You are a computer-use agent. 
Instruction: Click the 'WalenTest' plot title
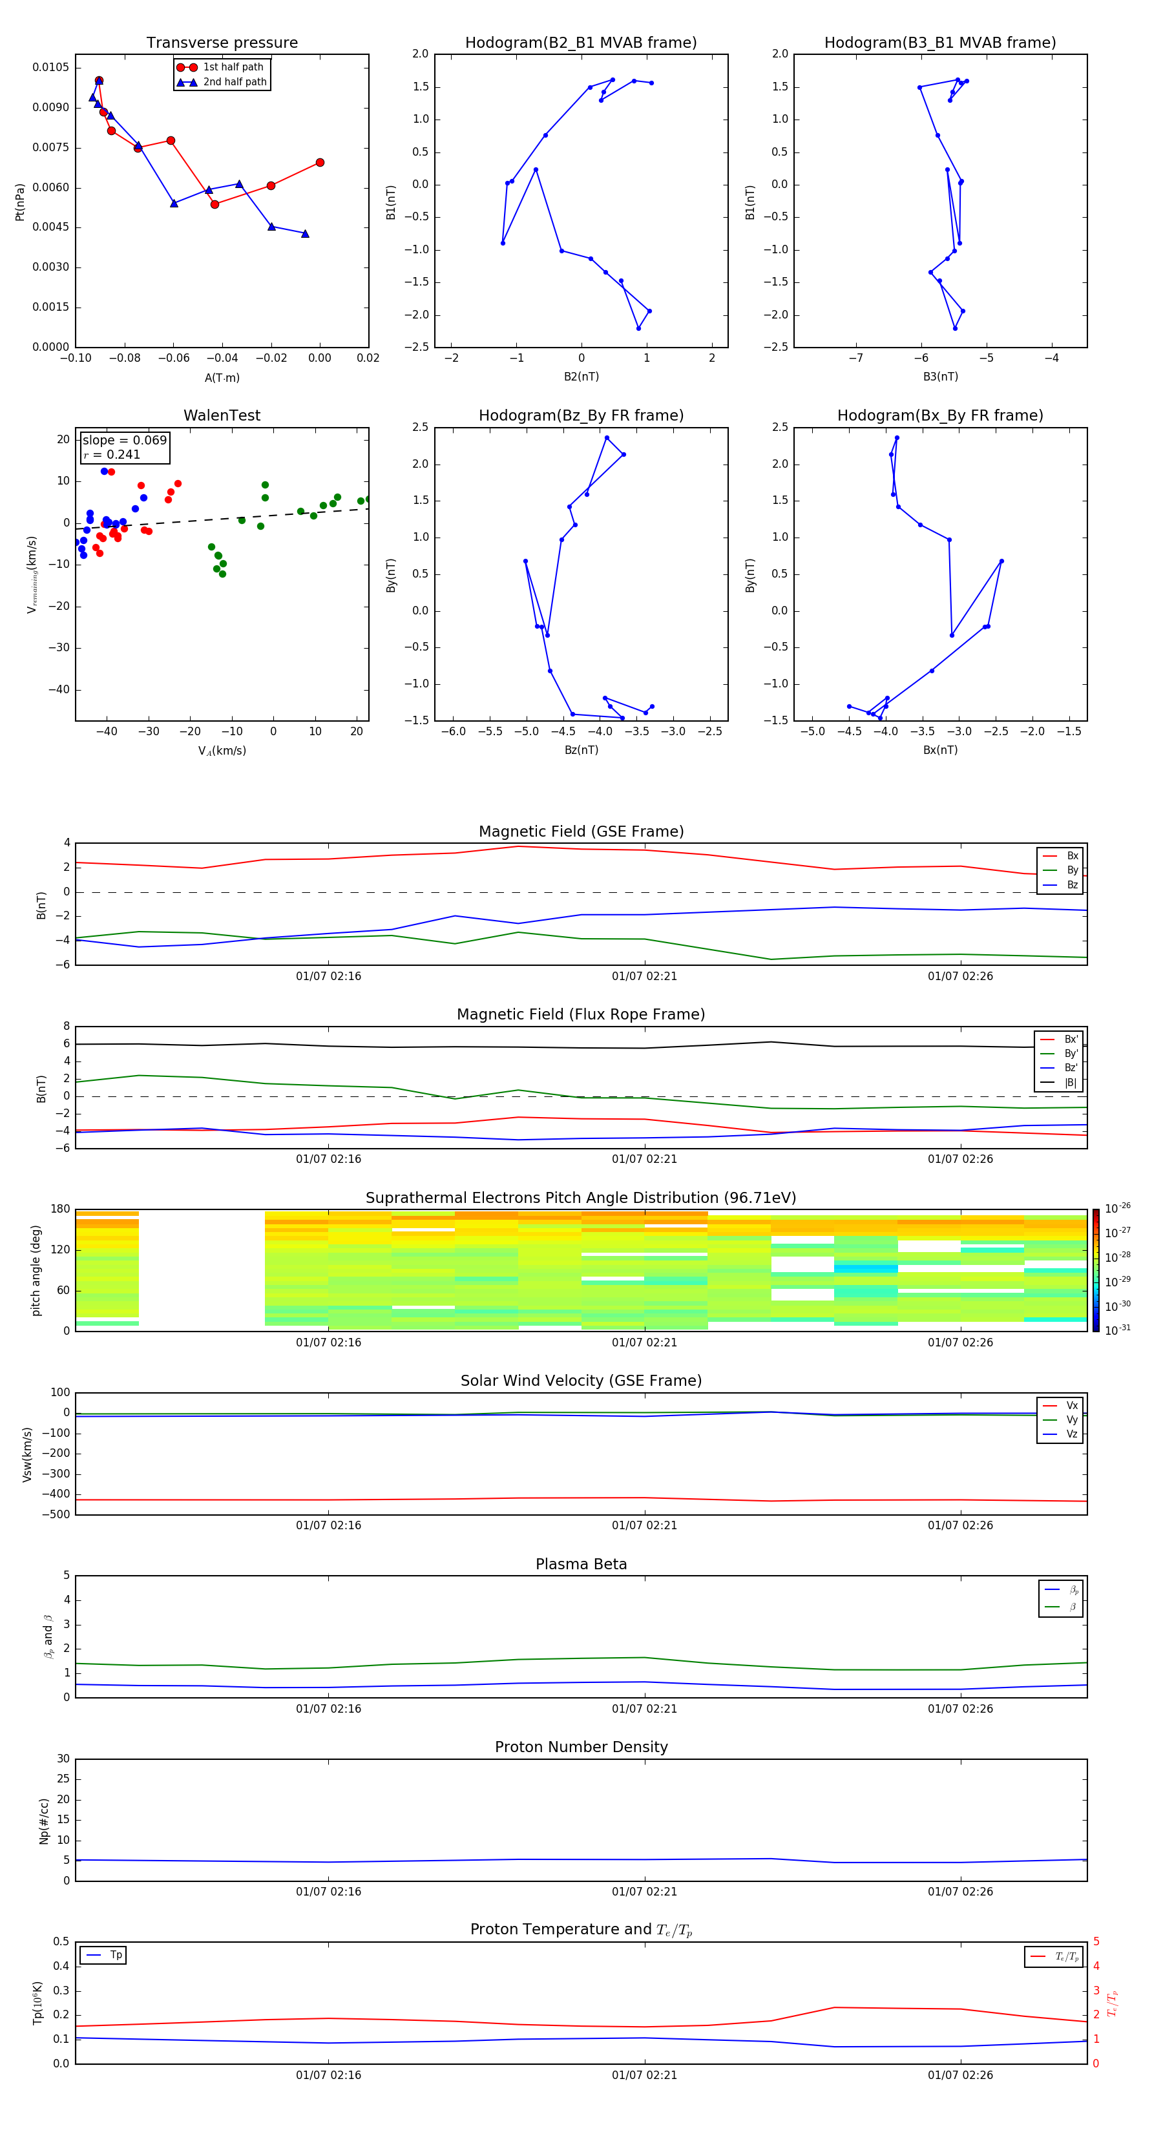pos(222,415)
